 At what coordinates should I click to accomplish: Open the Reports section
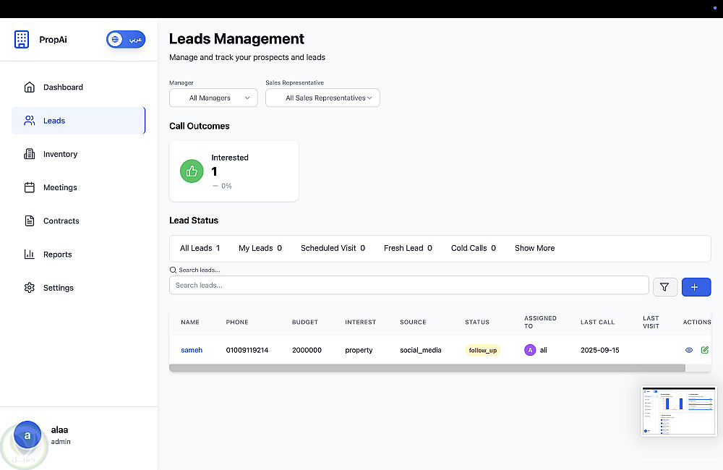(x=78, y=254)
